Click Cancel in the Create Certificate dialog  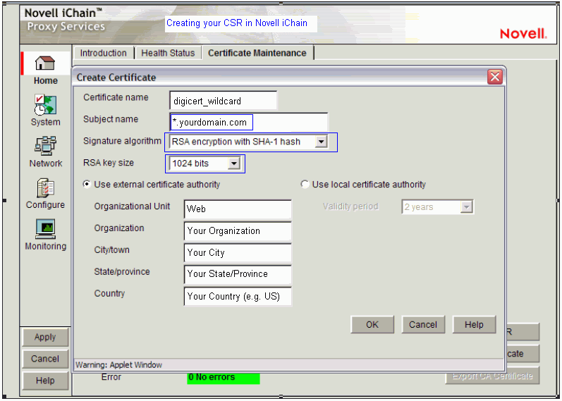[x=423, y=324]
